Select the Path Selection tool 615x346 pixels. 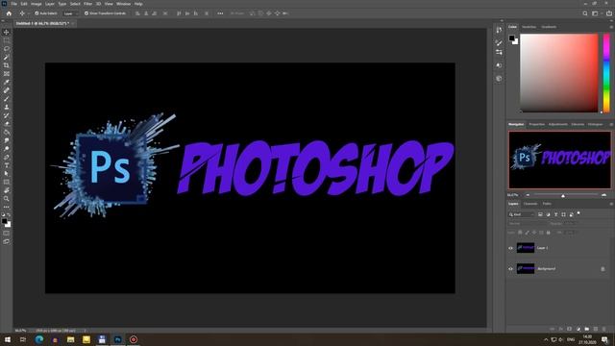[x=7, y=173]
